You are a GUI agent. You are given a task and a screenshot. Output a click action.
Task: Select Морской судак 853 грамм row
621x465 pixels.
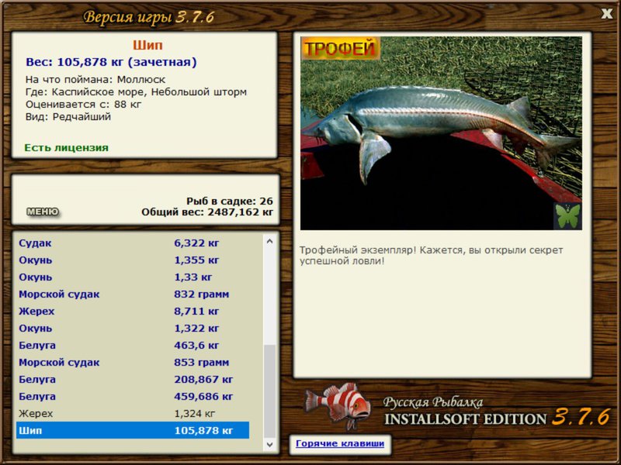click(133, 362)
